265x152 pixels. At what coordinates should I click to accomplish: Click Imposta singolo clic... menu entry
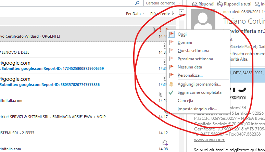tap(194, 109)
